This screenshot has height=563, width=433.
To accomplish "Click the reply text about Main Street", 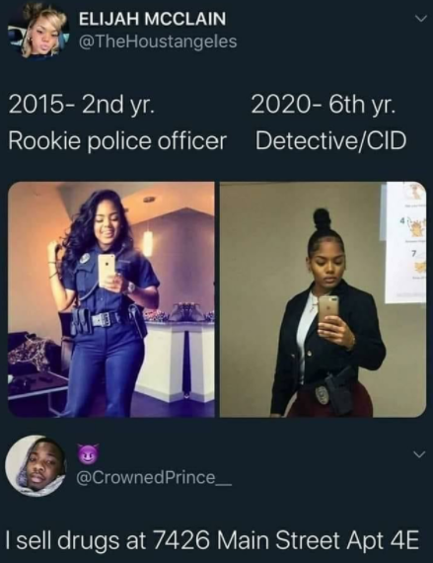I will [x=213, y=539].
